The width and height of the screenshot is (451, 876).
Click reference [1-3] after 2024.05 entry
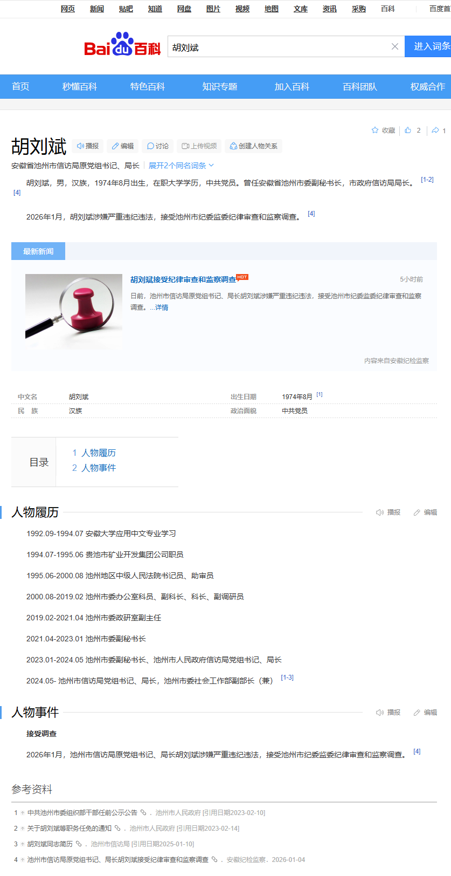[x=287, y=677]
